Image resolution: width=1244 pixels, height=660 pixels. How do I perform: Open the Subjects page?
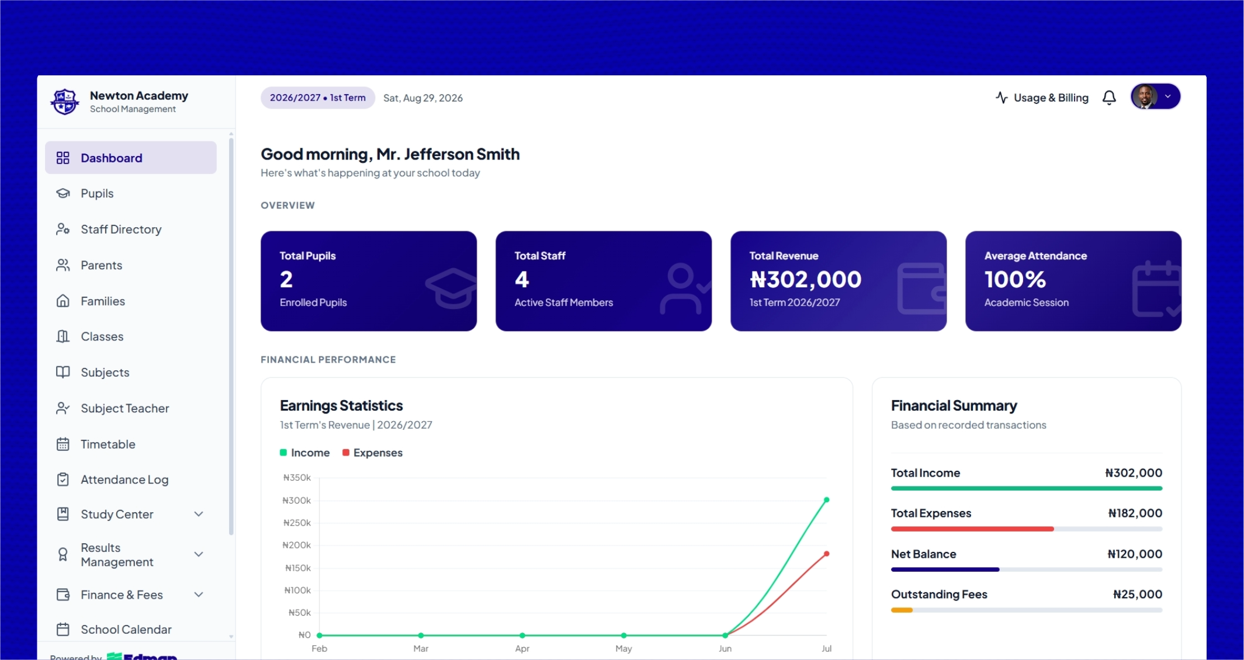point(131,372)
